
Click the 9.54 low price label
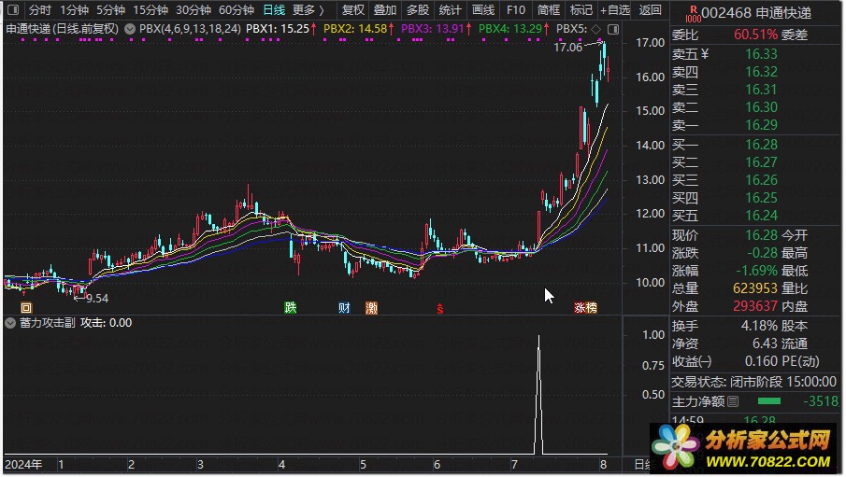[97, 298]
